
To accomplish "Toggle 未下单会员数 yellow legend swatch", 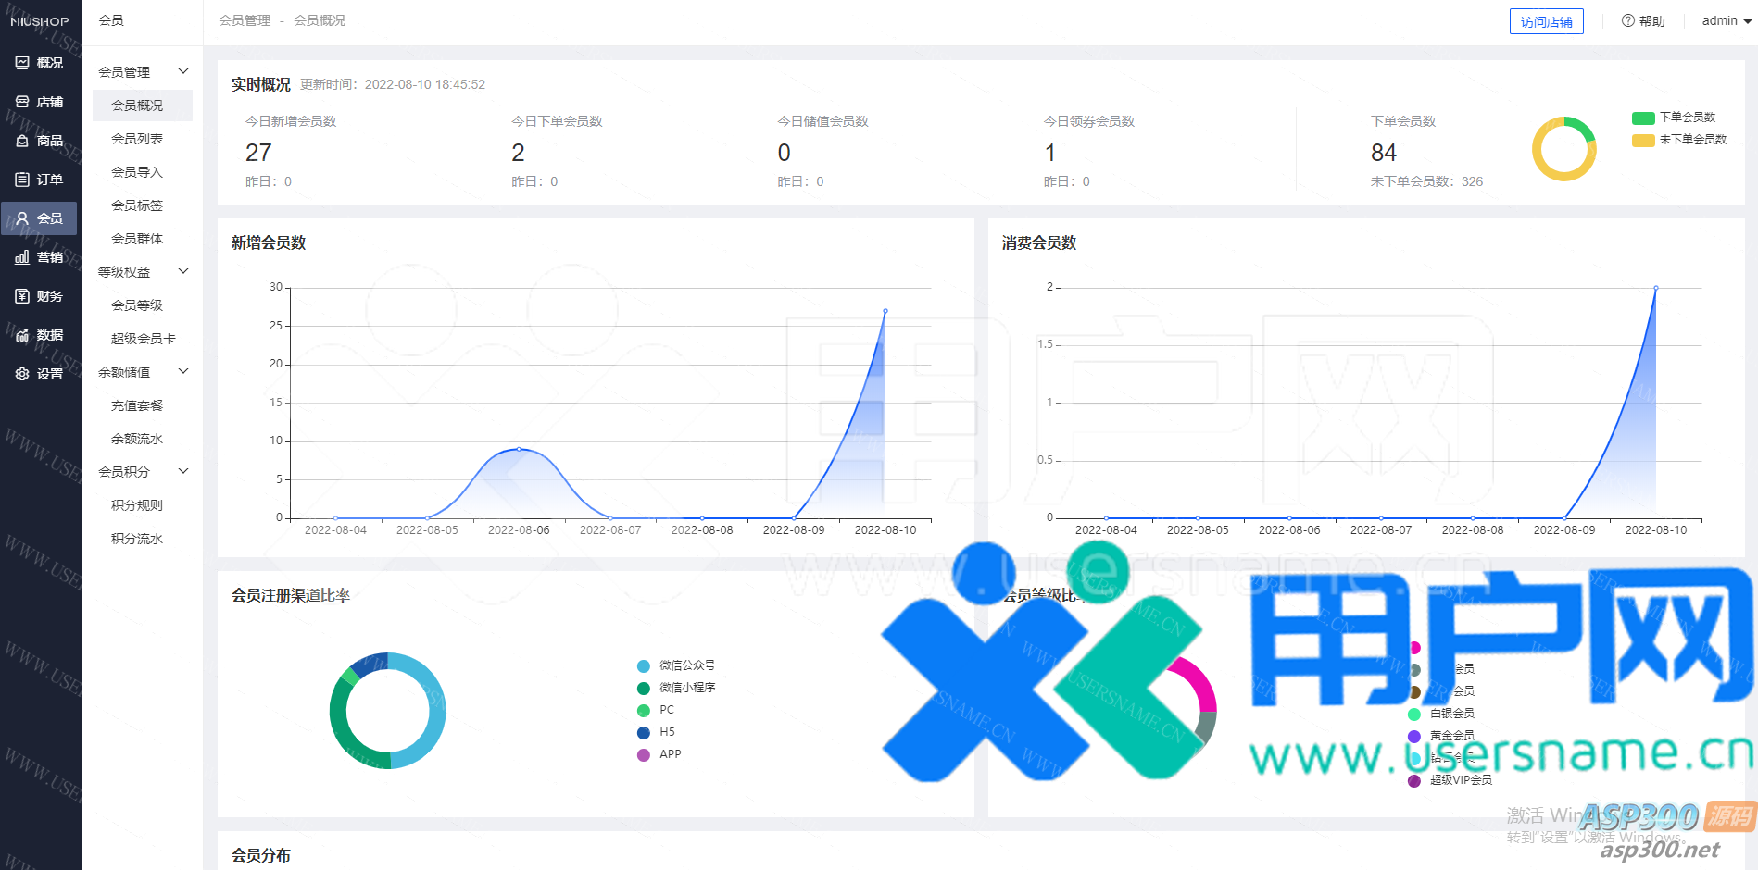I will tap(1643, 140).
